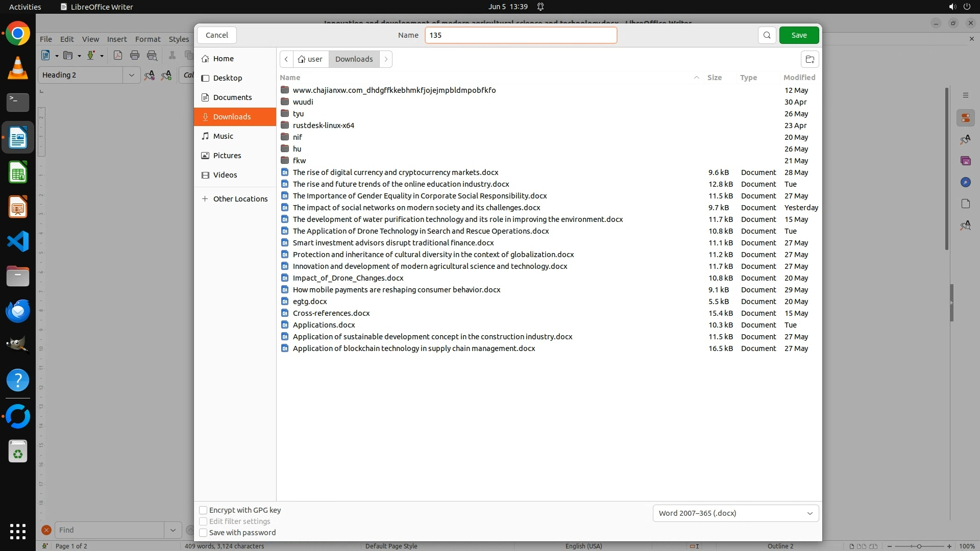Image resolution: width=980 pixels, height=551 pixels.
Task: Enable the Save with password checkbox
Action: tap(203, 533)
